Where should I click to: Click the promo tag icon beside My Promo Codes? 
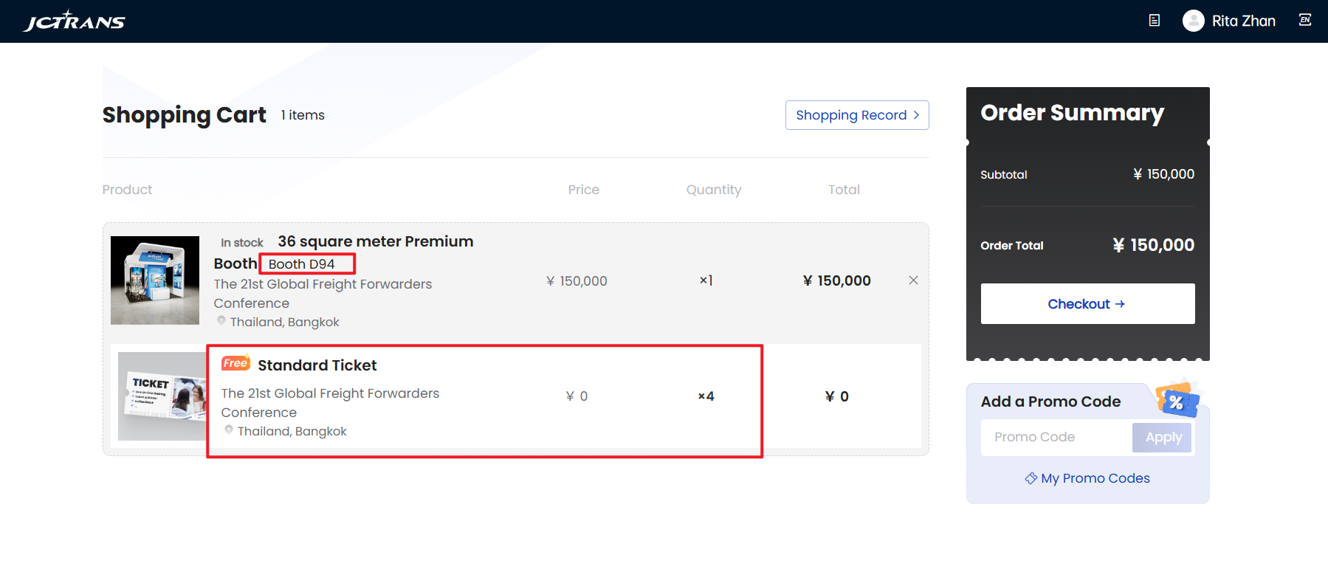1031,478
